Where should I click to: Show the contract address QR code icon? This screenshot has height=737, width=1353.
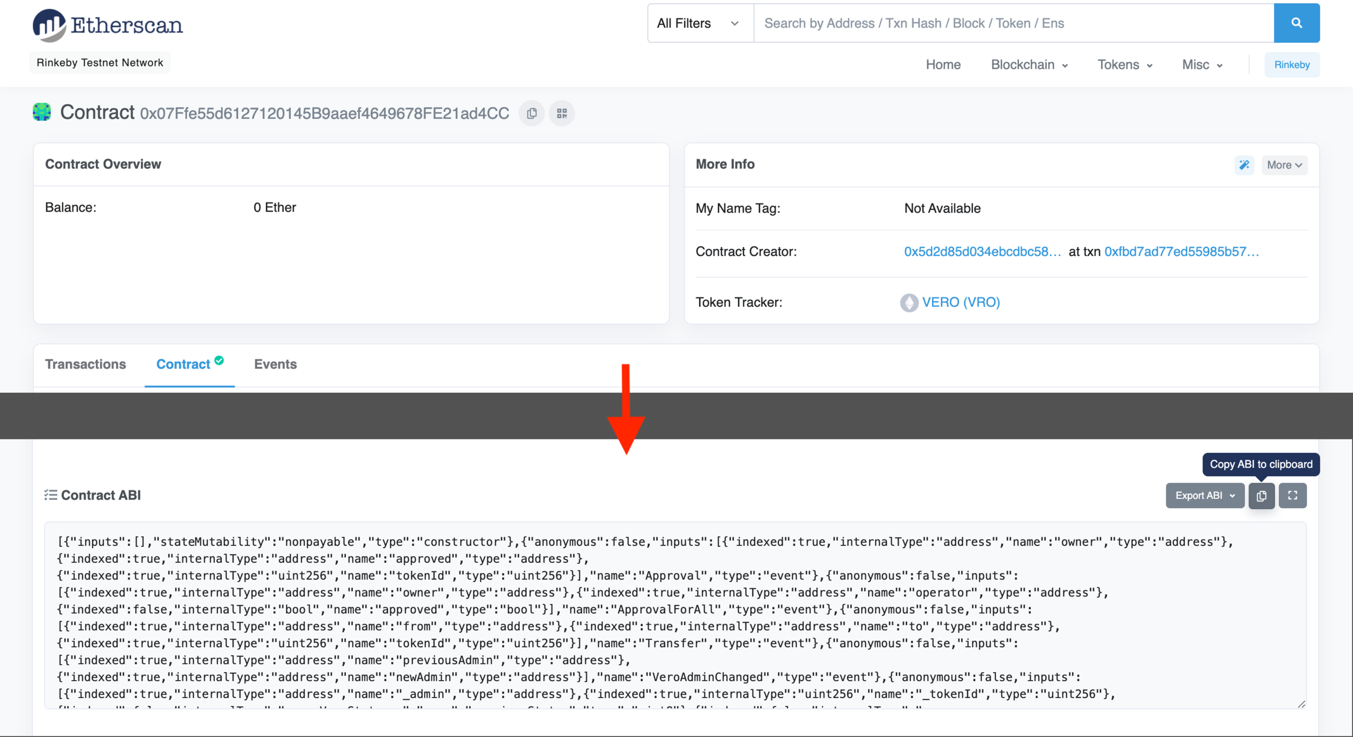pos(562,114)
